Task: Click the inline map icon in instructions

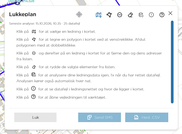Action: [34, 31]
